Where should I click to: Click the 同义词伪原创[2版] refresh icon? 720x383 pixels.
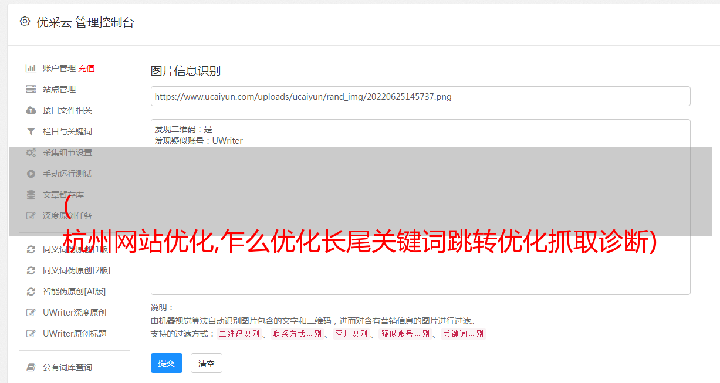31,270
